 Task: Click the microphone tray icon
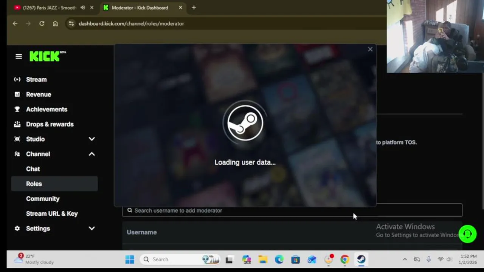pos(429,260)
